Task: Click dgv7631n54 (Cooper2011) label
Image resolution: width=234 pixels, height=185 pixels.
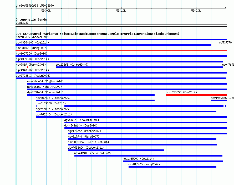Action: (x=45, y=92)
